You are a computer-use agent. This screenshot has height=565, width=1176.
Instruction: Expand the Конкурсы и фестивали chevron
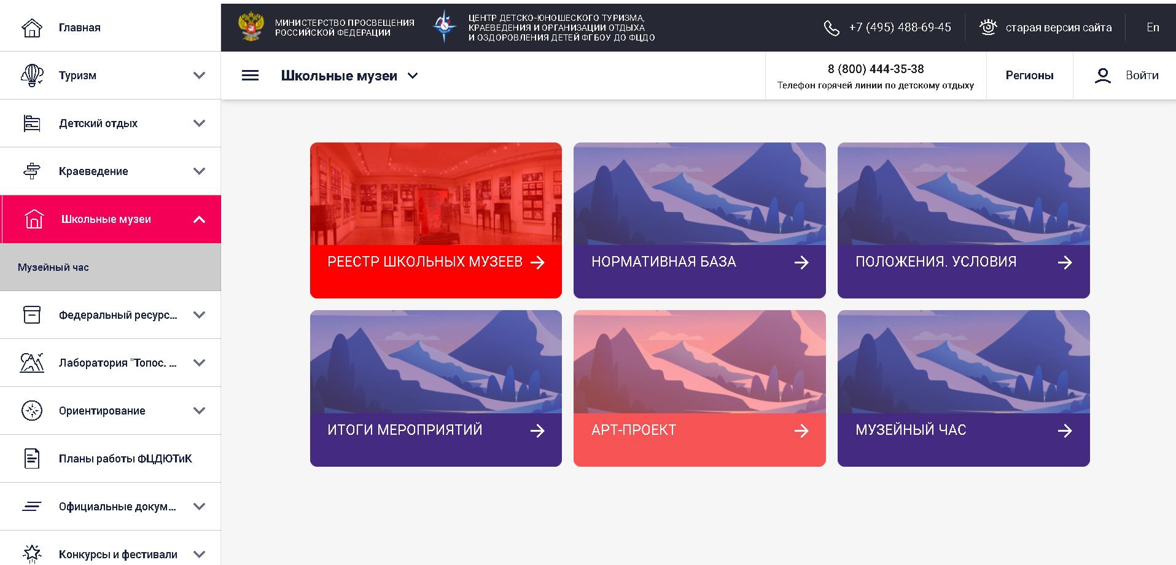coord(199,555)
